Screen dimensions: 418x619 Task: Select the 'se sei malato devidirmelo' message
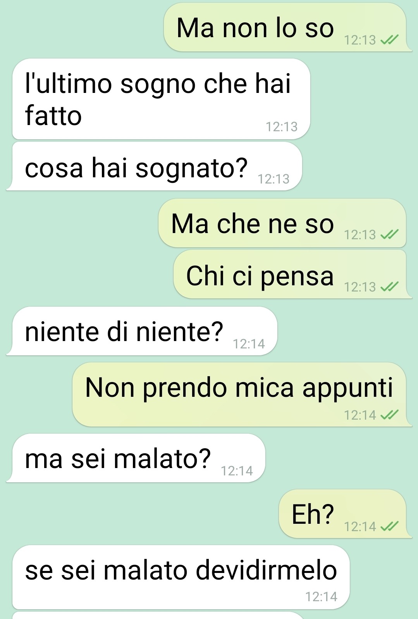181,577
